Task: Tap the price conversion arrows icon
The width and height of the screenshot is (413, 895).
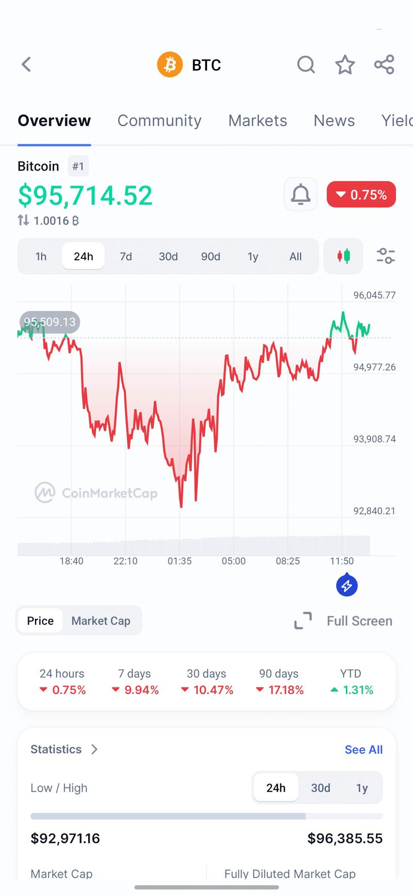Action: (23, 221)
